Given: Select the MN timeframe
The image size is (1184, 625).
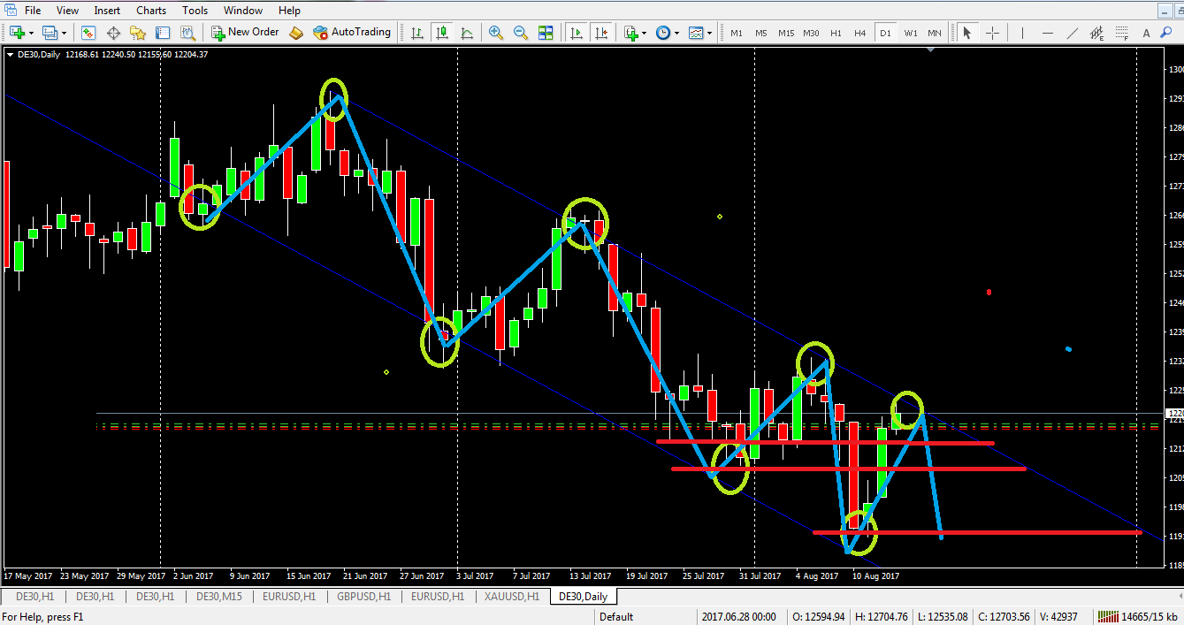Looking at the screenshot, I should [935, 33].
